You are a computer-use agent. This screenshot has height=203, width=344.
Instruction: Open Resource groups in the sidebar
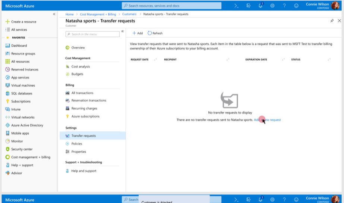[20, 53]
